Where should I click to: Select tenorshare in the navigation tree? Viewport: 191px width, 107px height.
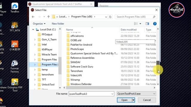[x=48, y=75]
